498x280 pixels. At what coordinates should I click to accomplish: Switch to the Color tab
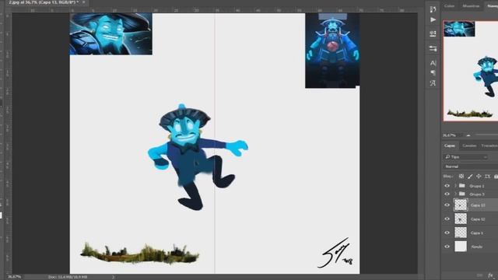click(449, 5)
